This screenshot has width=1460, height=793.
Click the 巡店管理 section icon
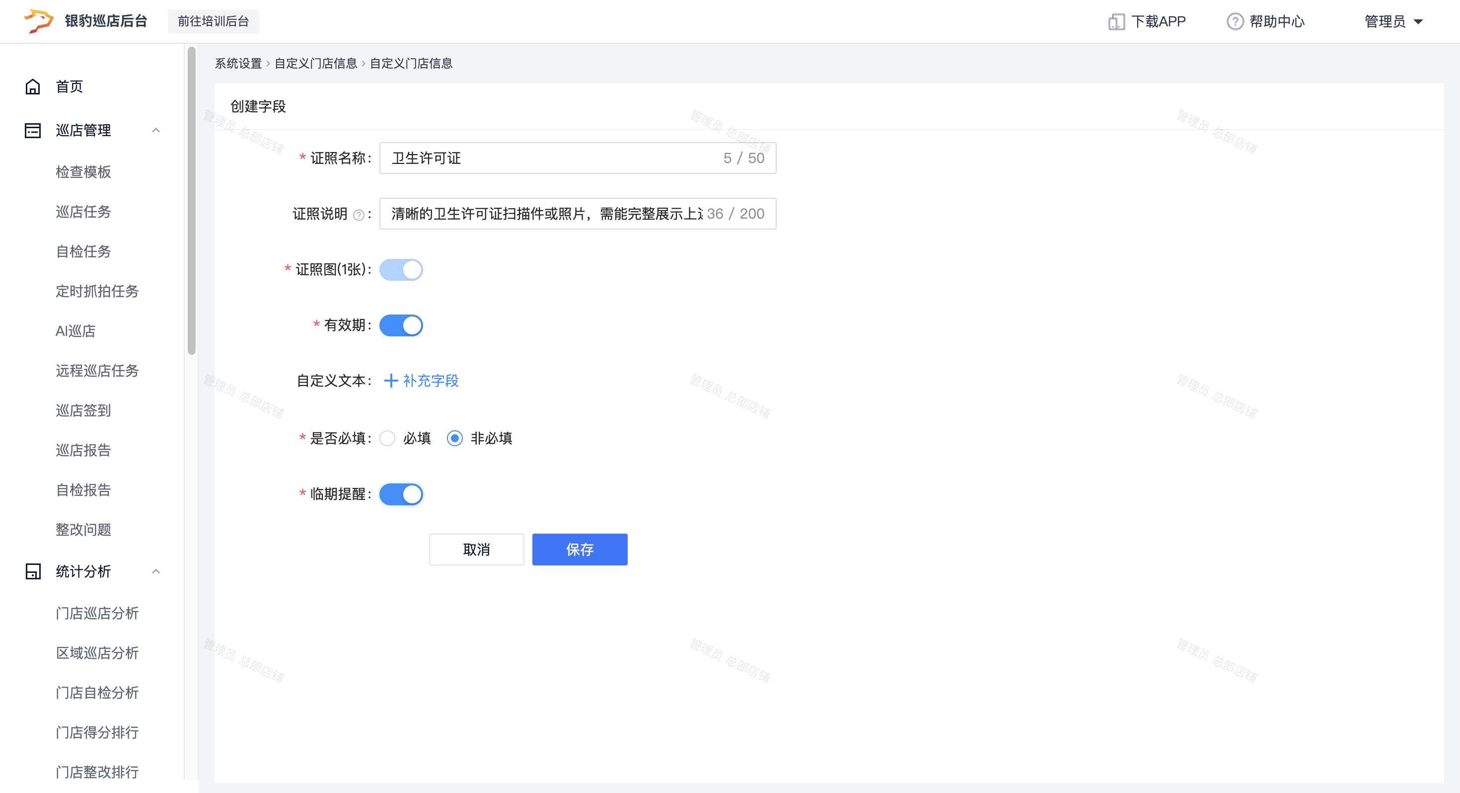[33, 131]
